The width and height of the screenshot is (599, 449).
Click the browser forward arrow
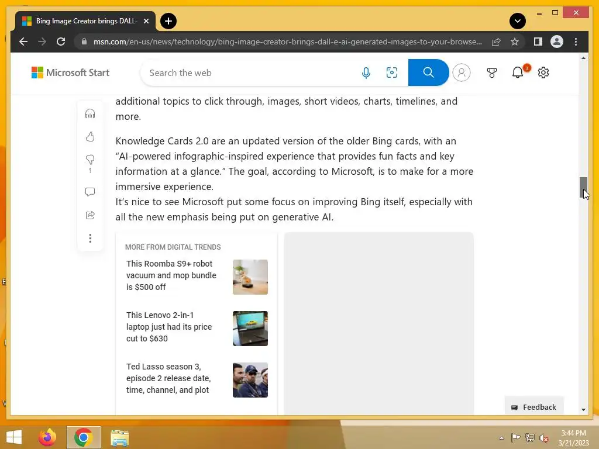click(x=42, y=42)
